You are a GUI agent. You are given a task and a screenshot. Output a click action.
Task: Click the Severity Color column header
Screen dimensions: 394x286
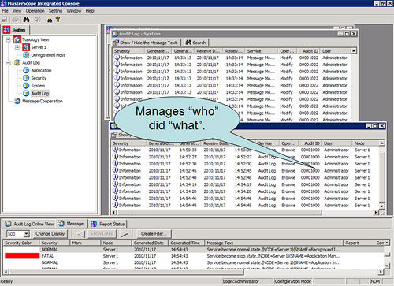[20, 243]
